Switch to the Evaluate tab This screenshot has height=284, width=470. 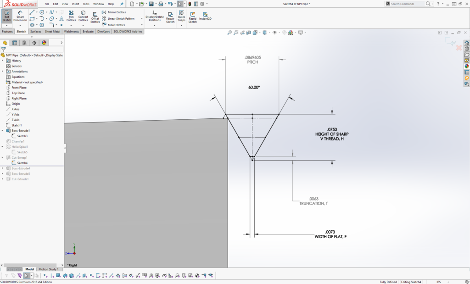coord(88,32)
